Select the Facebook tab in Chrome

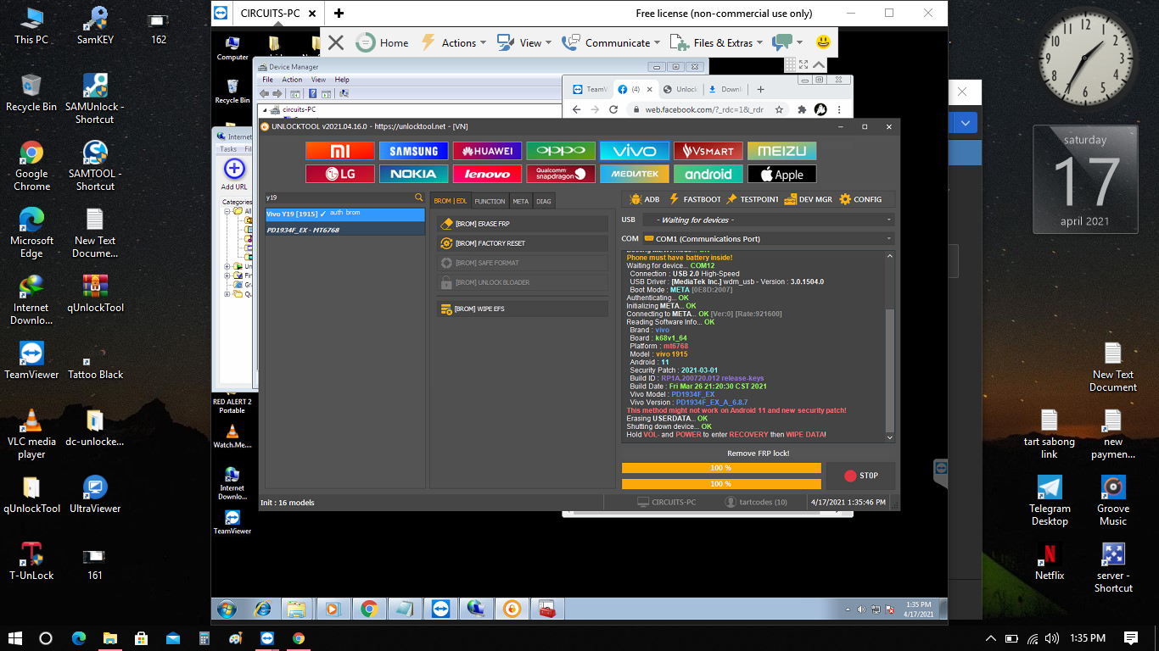pyautogui.click(x=635, y=89)
